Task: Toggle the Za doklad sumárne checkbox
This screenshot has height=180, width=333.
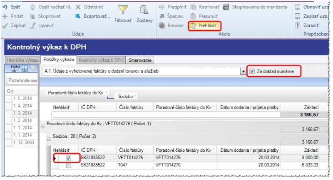Action: click(x=252, y=71)
